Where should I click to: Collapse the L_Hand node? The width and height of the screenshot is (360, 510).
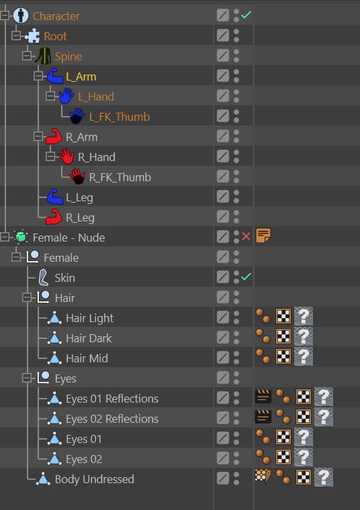pyautogui.click(x=50, y=96)
